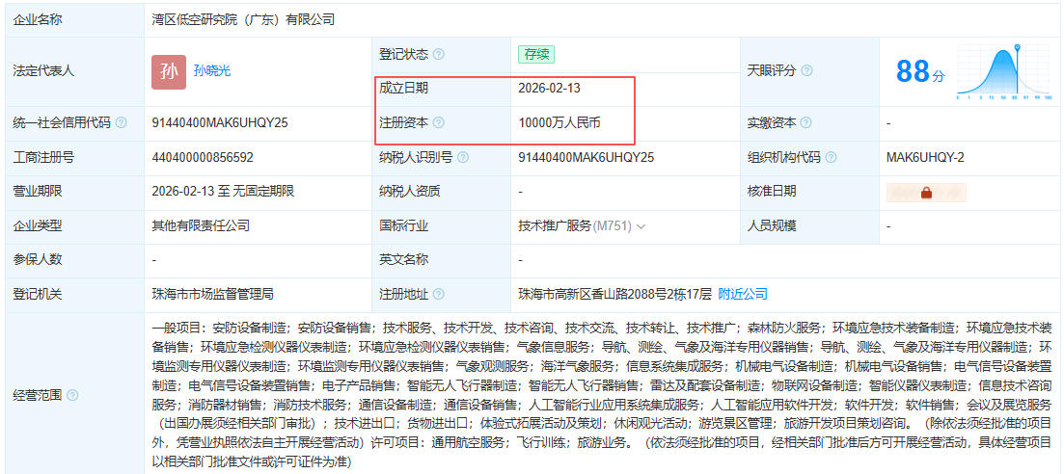Click the help icon beside 天眼评分
1064x474 pixels.
tap(806, 70)
